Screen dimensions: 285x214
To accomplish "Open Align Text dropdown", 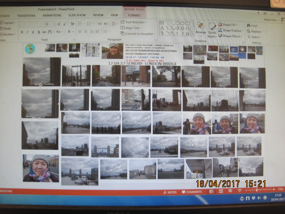I will click(x=130, y=28).
